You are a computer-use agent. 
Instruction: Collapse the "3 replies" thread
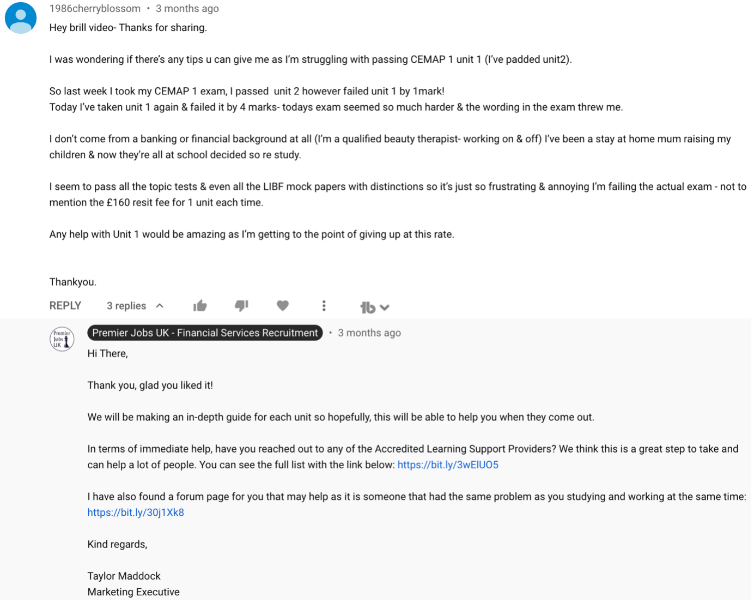tap(126, 306)
